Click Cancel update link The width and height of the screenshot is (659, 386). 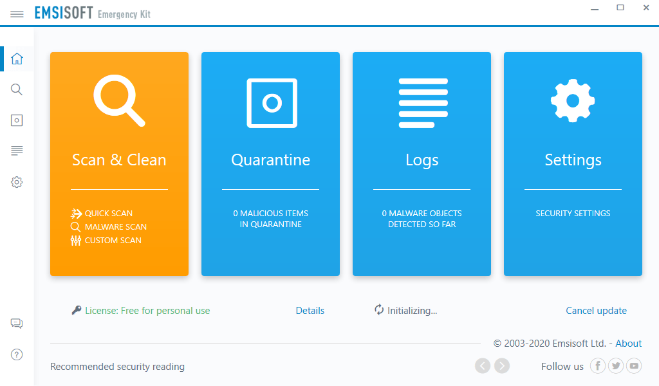596,311
